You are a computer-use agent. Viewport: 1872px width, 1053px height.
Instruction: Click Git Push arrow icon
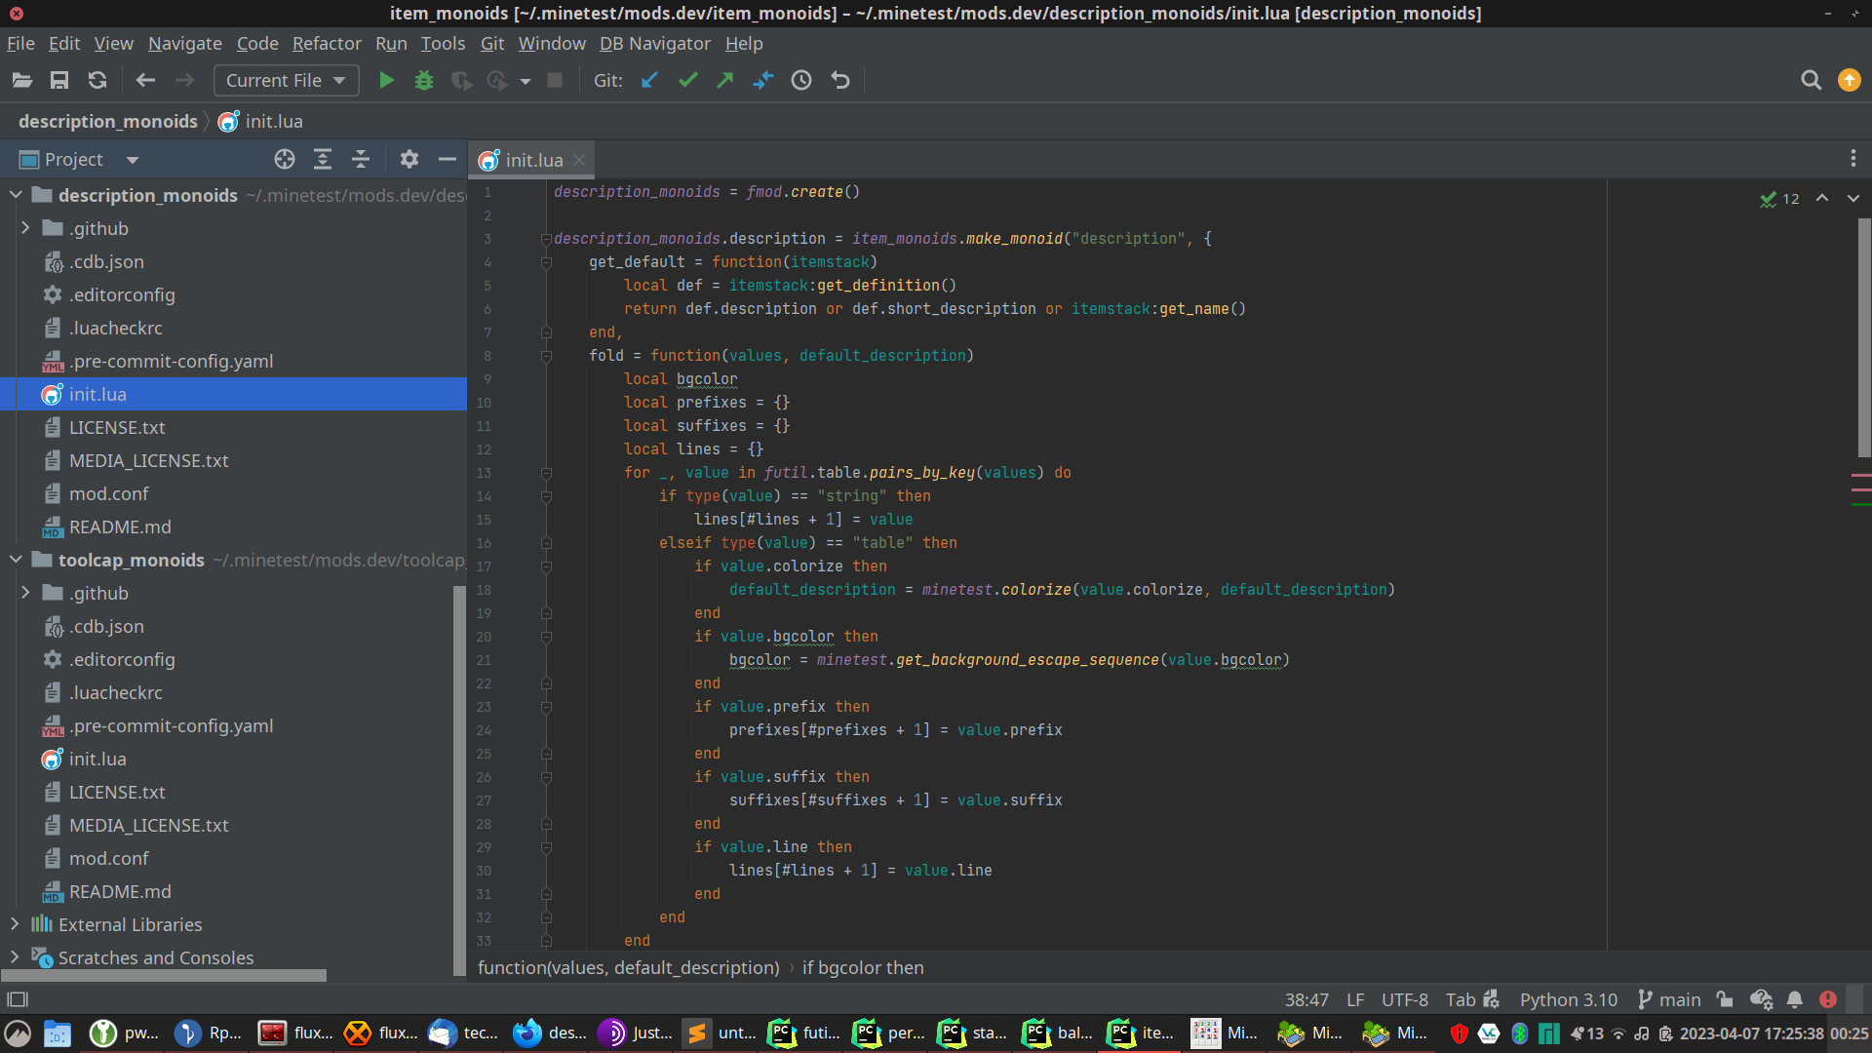coord(724,81)
